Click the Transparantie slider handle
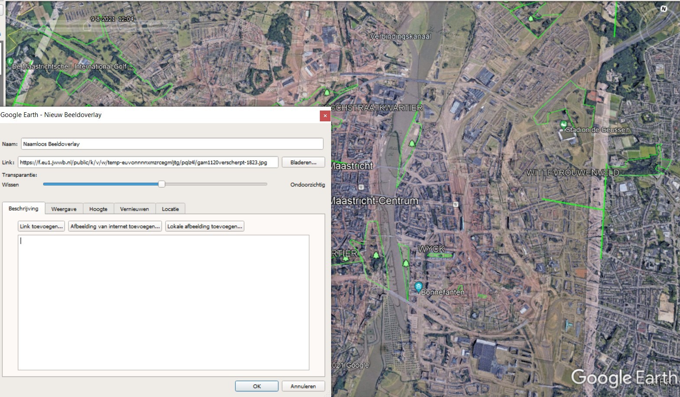The width and height of the screenshot is (680, 397). tap(162, 184)
